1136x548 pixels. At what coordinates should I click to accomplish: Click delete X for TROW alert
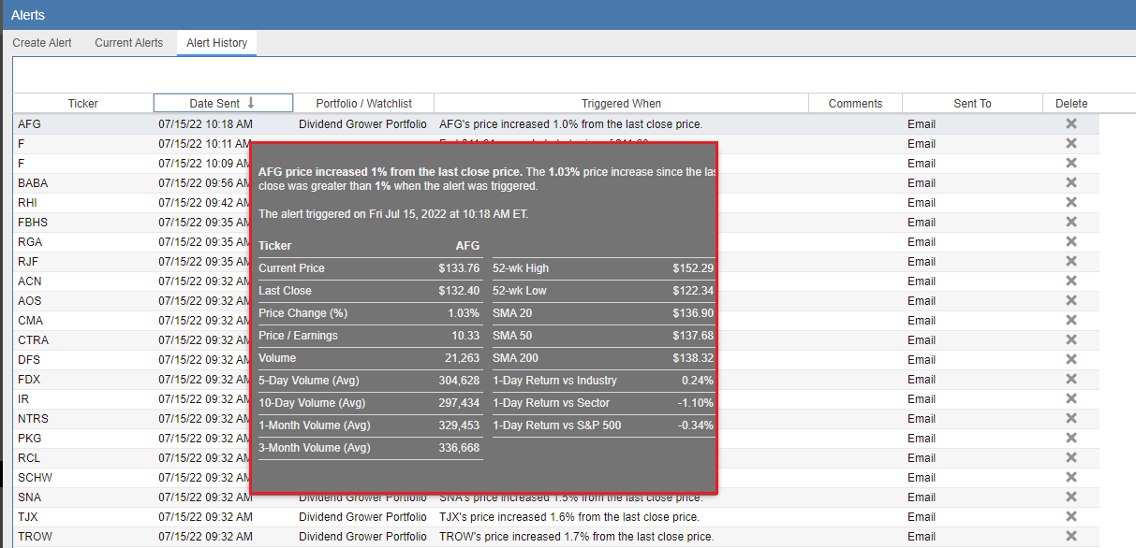point(1070,536)
